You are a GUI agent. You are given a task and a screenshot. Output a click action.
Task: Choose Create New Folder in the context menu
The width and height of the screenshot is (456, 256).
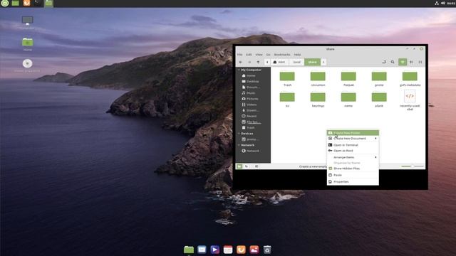pos(353,133)
